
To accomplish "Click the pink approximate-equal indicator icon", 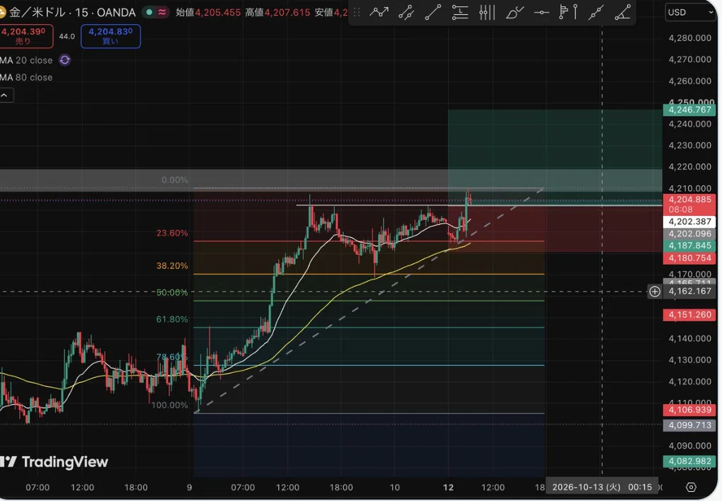I will [x=162, y=13].
